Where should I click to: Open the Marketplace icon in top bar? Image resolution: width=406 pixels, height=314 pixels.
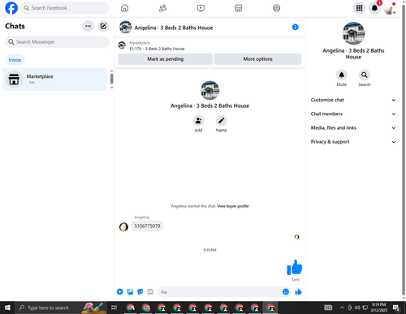click(239, 8)
